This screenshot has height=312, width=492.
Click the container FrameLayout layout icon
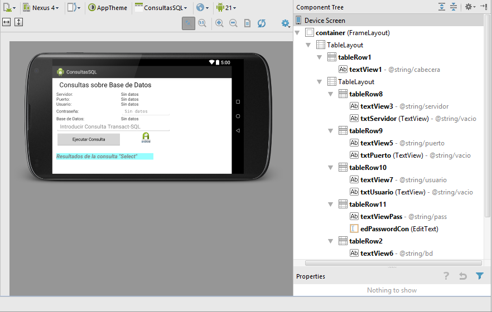tap(310, 32)
